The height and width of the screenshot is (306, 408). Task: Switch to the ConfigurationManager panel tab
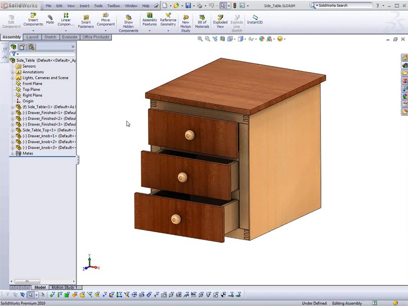pyautogui.click(x=32, y=47)
